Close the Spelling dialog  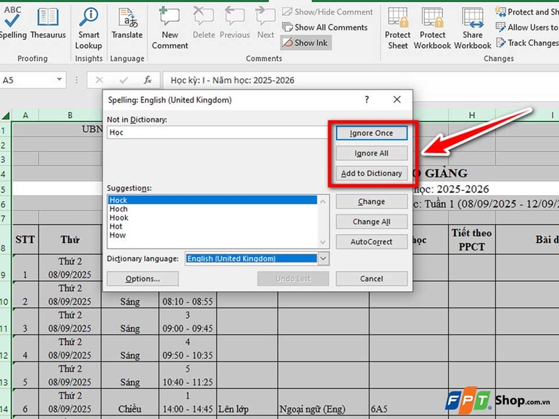[x=397, y=99]
